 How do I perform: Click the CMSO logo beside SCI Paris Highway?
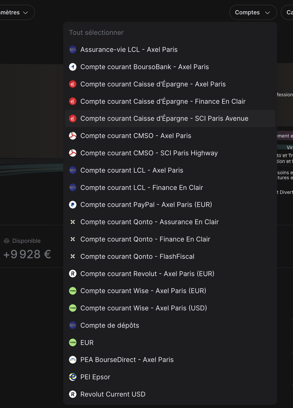click(x=73, y=153)
